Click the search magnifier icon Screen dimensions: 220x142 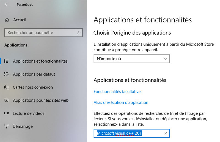tap(79, 33)
